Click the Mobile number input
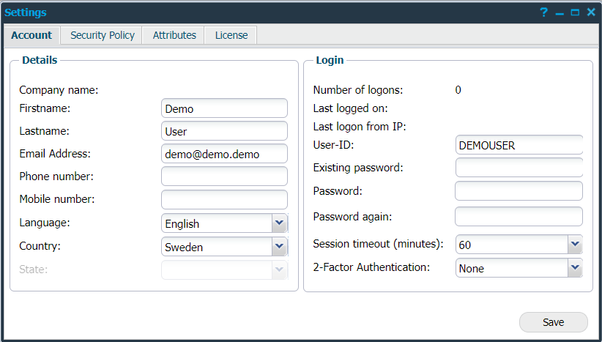Screen dimensions: 602x342 224,199
